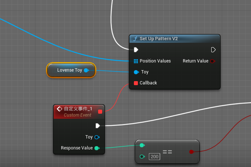Click the Set Up Pattern V2 input execution pin

(136, 50)
